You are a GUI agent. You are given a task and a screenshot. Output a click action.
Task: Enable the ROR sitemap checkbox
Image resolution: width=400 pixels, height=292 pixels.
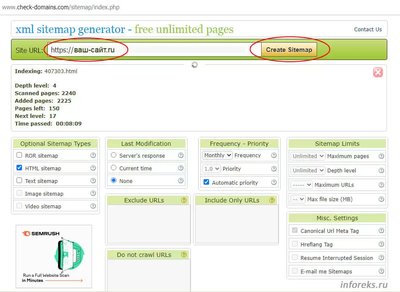[19, 156]
